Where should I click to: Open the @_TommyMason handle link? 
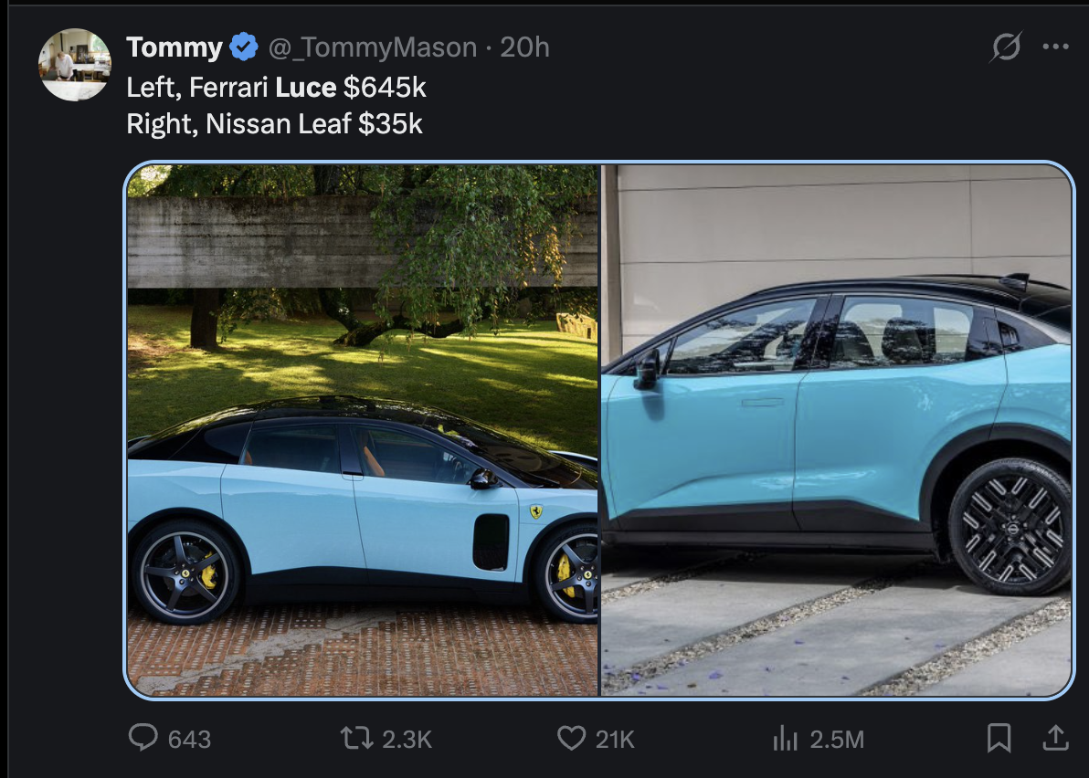(372, 47)
